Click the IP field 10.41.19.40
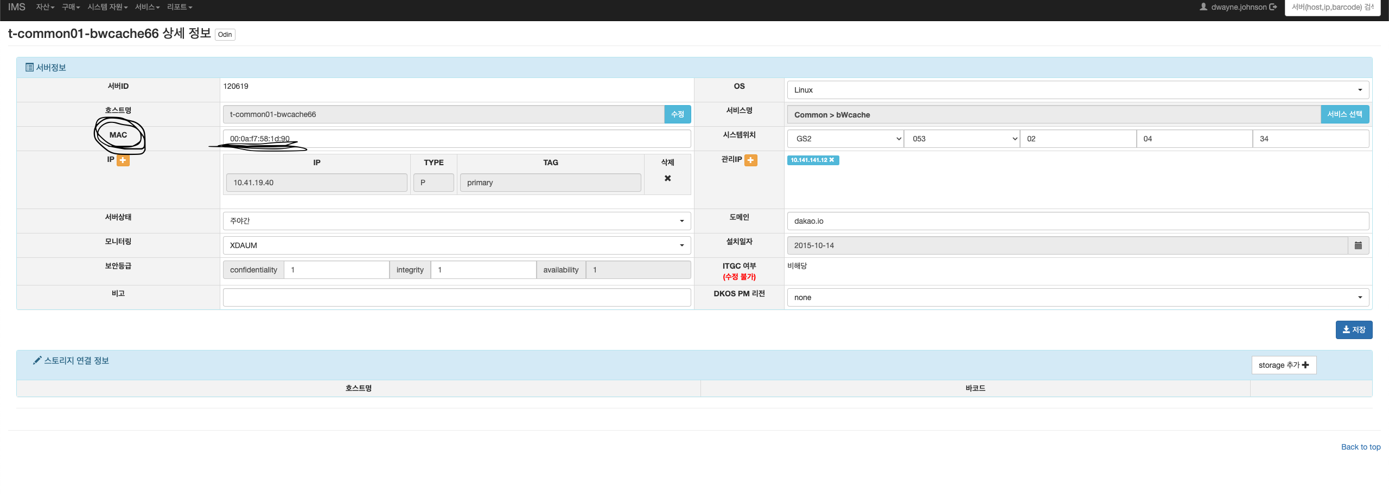This screenshot has height=494, width=1389. point(316,183)
